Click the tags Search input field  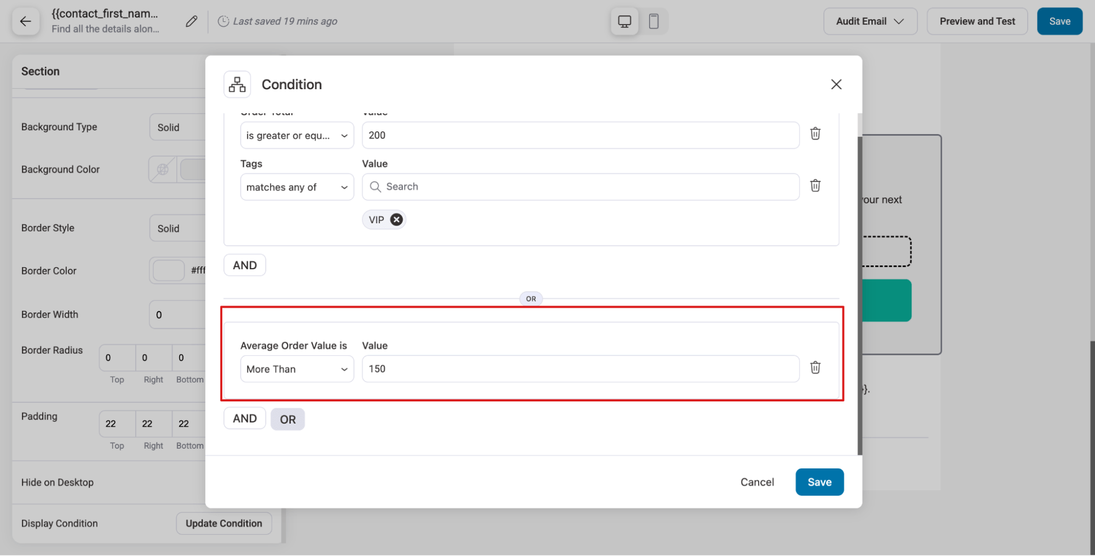[581, 187]
